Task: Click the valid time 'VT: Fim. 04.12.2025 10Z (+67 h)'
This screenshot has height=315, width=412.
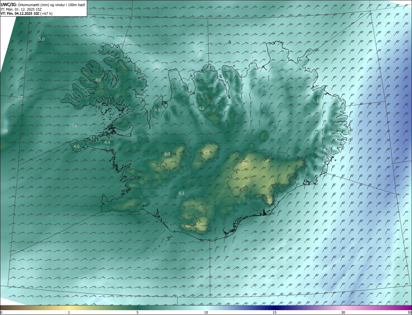Action: click(26, 14)
